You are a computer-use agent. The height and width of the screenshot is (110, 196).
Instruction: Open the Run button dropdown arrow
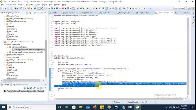[x=55, y=9]
